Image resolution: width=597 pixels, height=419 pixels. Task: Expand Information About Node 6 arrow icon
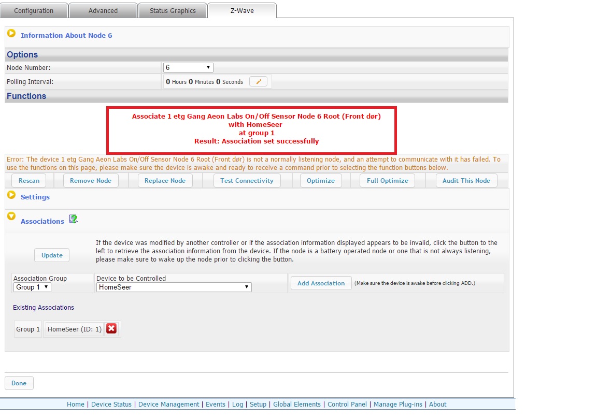pos(11,34)
